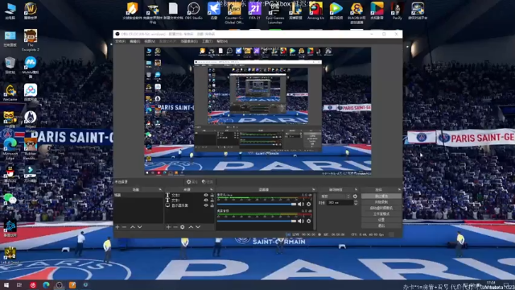Move the selected source up
515x290 pixels.
191,227
